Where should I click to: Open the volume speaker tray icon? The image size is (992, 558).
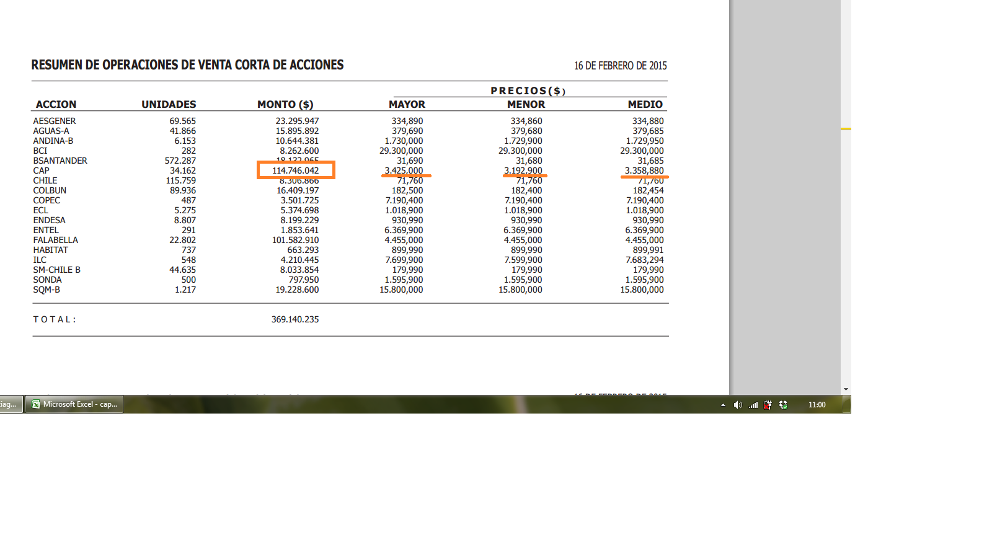[738, 405]
